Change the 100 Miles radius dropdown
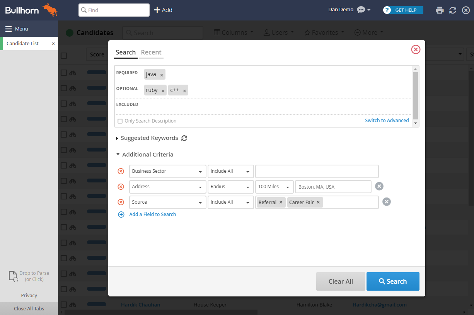Image resolution: width=474 pixels, height=315 pixels. pos(274,186)
